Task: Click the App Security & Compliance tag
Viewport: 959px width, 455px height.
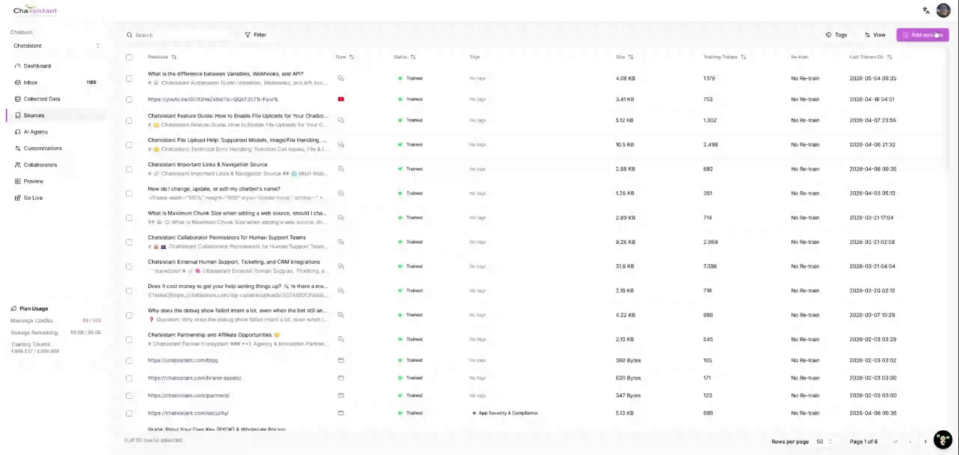Action: tap(506, 413)
